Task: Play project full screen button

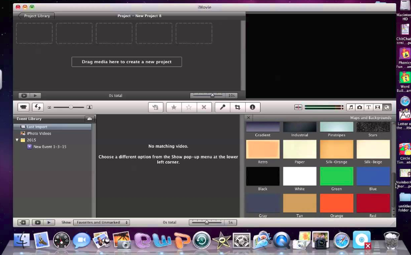Action: pyautogui.click(x=24, y=96)
